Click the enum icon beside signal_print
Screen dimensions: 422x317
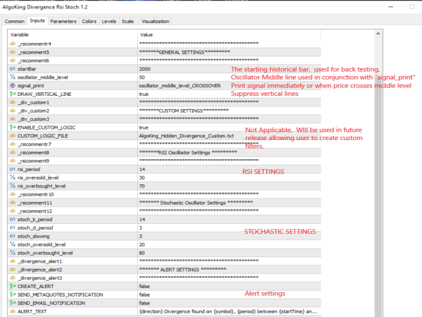(13, 85)
